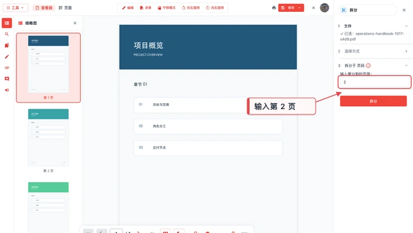Select the pencil annotate sidebar icon
This screenshot has height=233, width=413.
pos(7,57)
